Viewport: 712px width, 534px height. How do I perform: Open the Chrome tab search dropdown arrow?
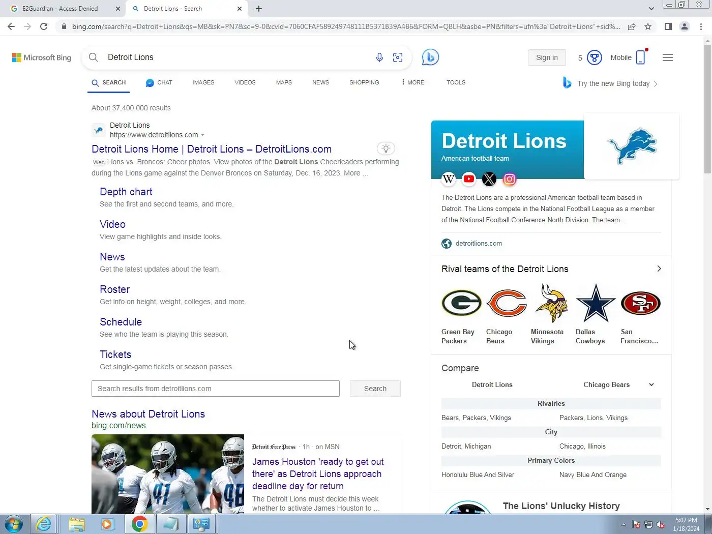pos(651,9)
